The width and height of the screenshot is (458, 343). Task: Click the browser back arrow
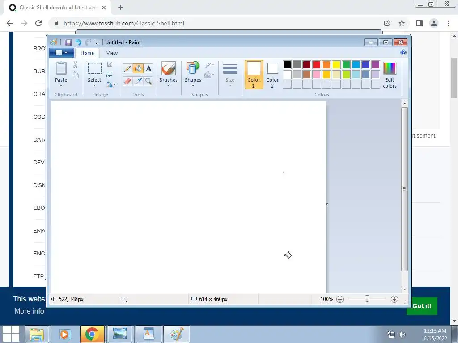click(10, 23)
